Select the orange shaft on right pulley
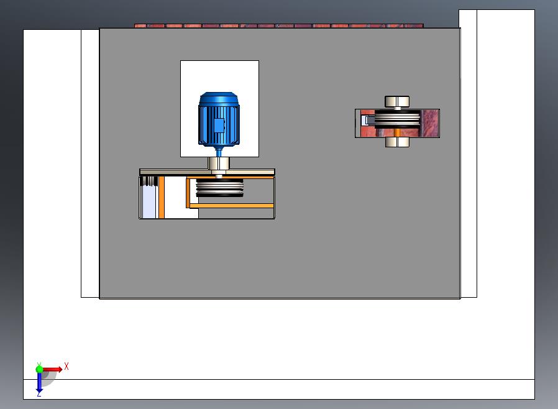 tap(397, 133)
